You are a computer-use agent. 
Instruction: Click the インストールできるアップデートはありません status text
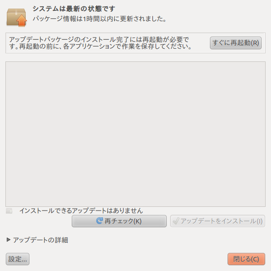point(81,210)
